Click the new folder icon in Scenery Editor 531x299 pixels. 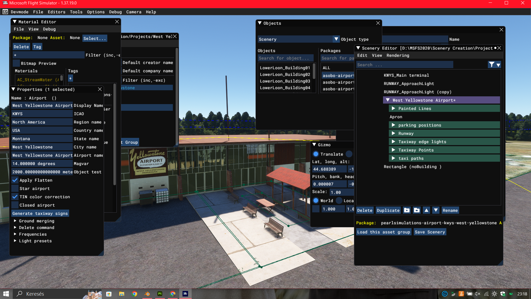(x=407, y=210)
